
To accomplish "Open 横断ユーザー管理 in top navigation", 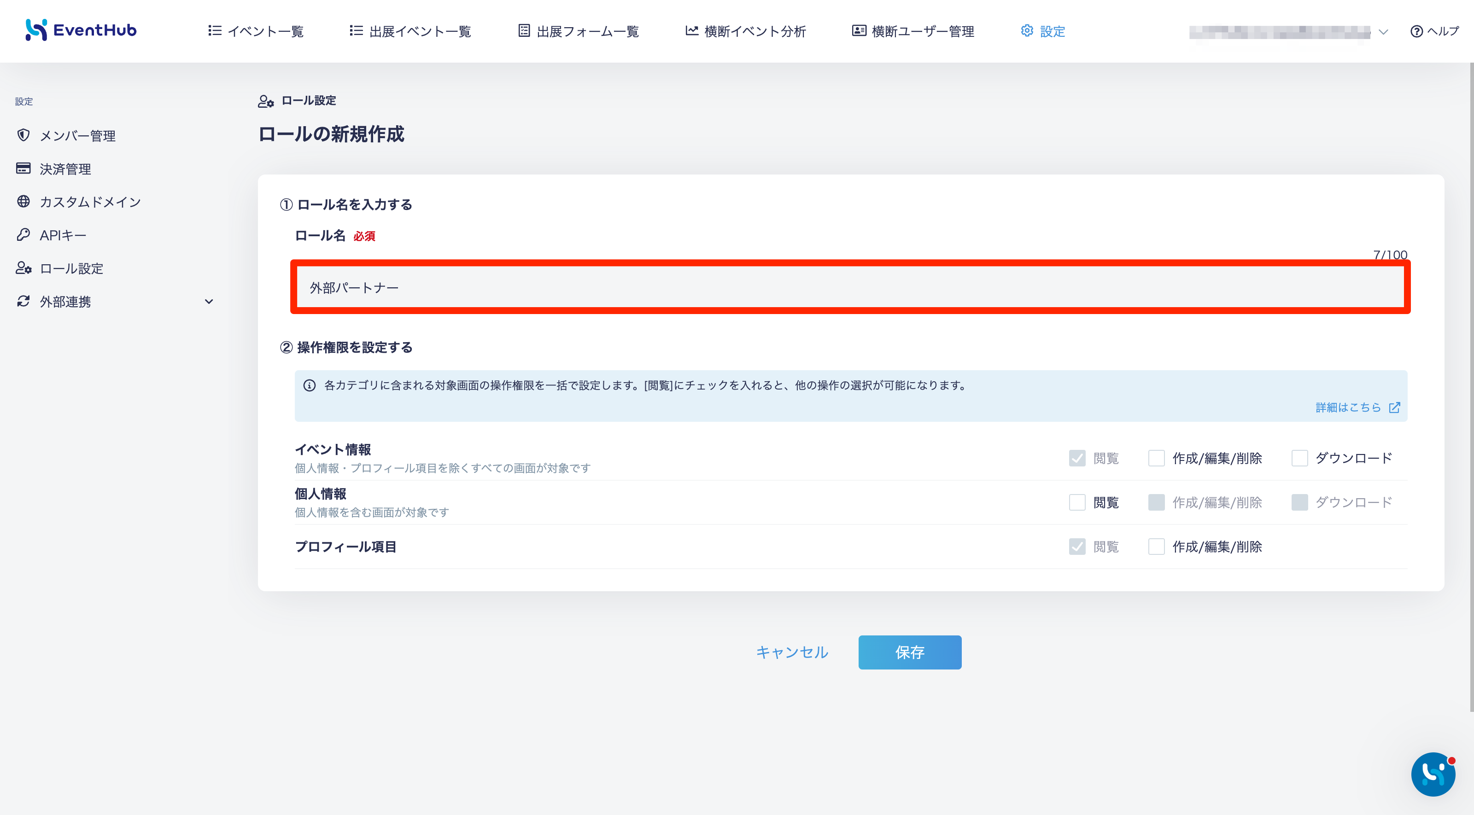I will point(912,31).
